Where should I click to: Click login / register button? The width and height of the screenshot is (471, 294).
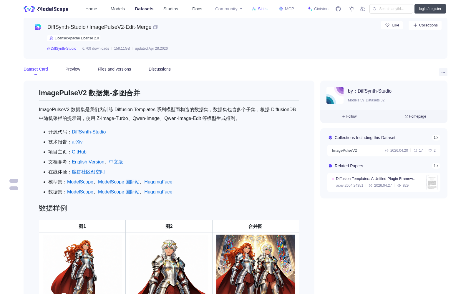coord(430,9)
